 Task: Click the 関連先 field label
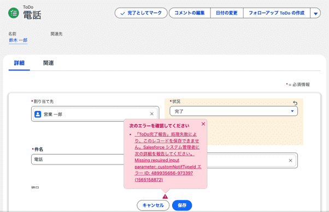56,34
